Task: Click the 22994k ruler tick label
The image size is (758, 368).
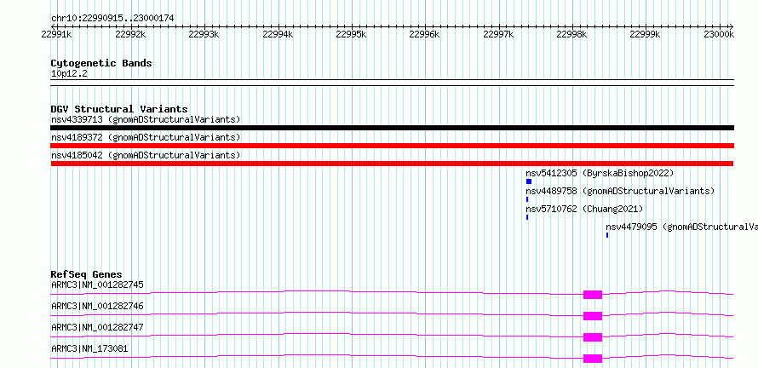Action: click(278, 34)
